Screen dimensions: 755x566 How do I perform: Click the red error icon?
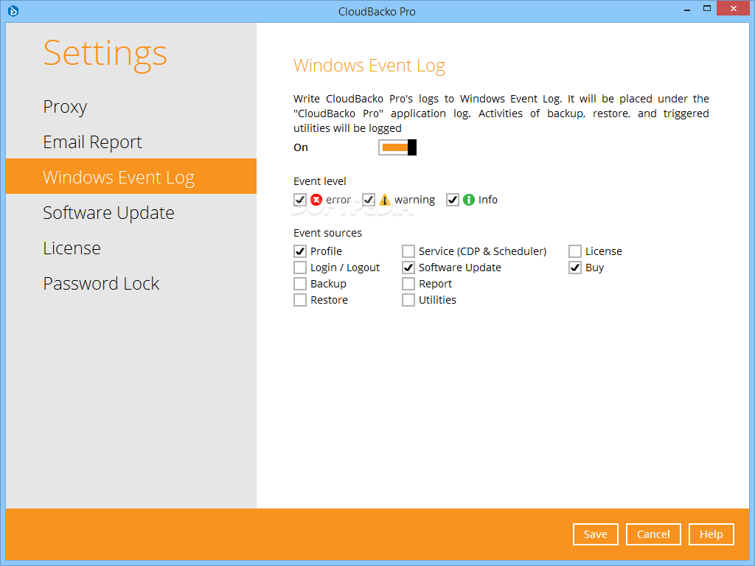pos(316,200)
